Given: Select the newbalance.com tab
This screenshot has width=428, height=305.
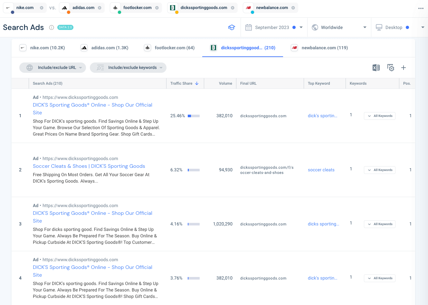Looking at the screenshot, I should click(319, 47).
